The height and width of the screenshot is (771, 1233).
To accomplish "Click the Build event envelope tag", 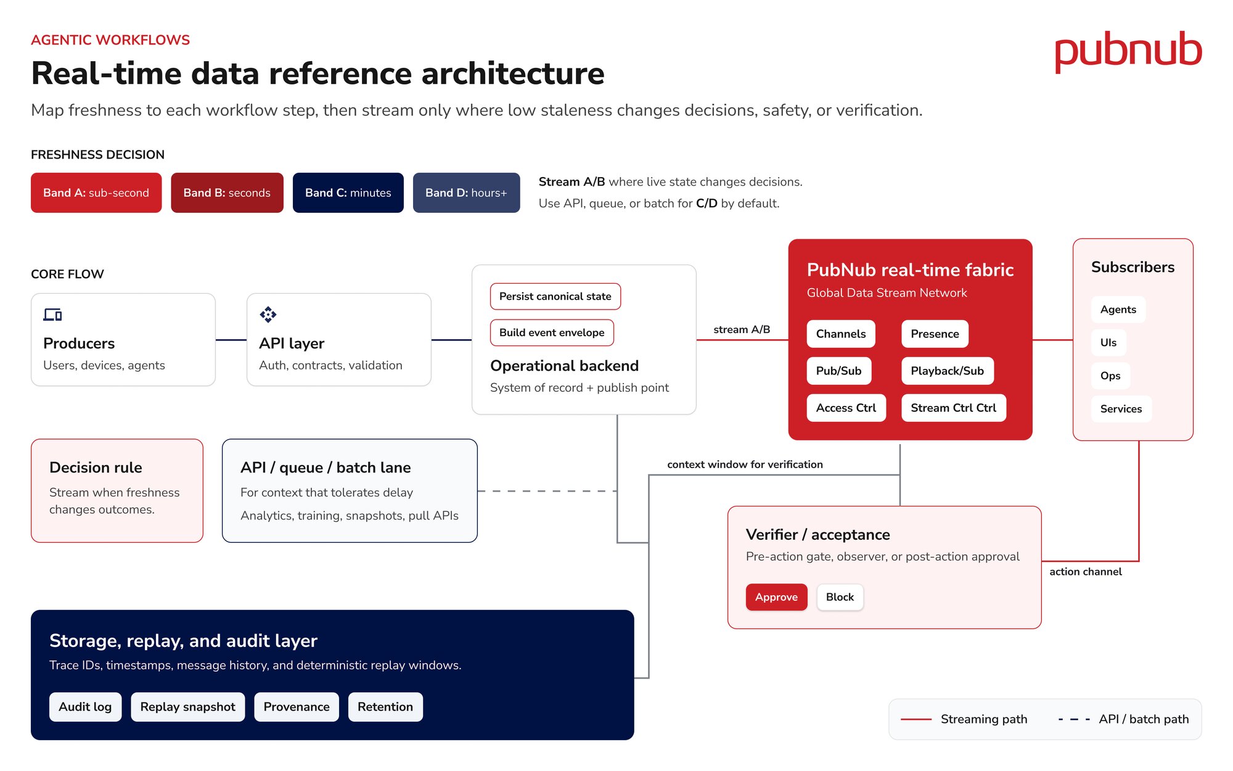I will 552,332.
